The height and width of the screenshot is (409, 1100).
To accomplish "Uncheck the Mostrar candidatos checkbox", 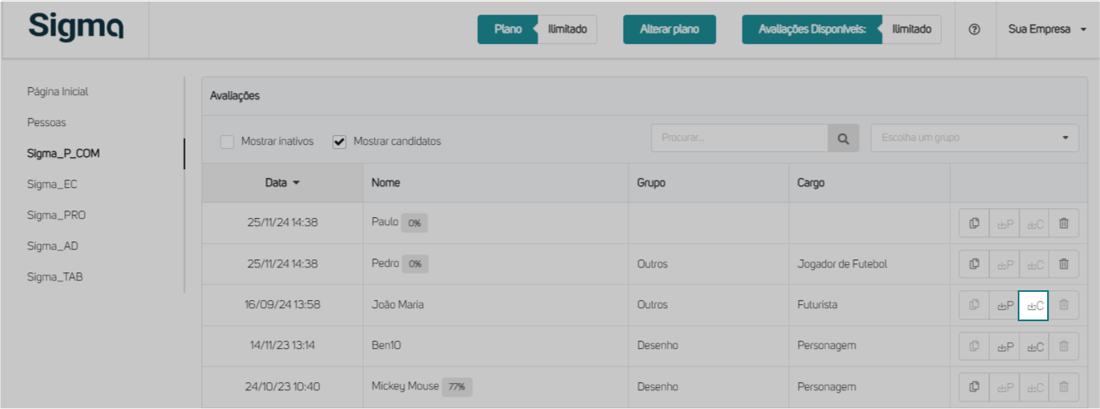I will [x=340, y=141].
